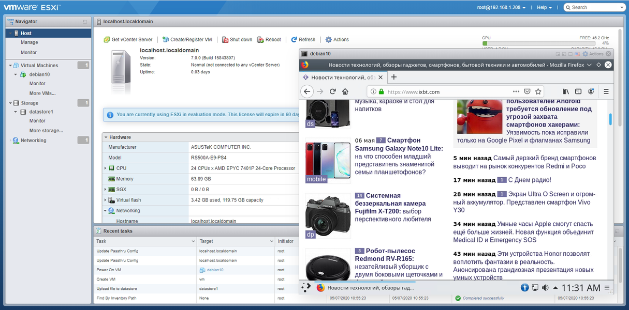The image size is (629, 310).
Task: Open Firefox Library icon
Action: click(567, 91)
